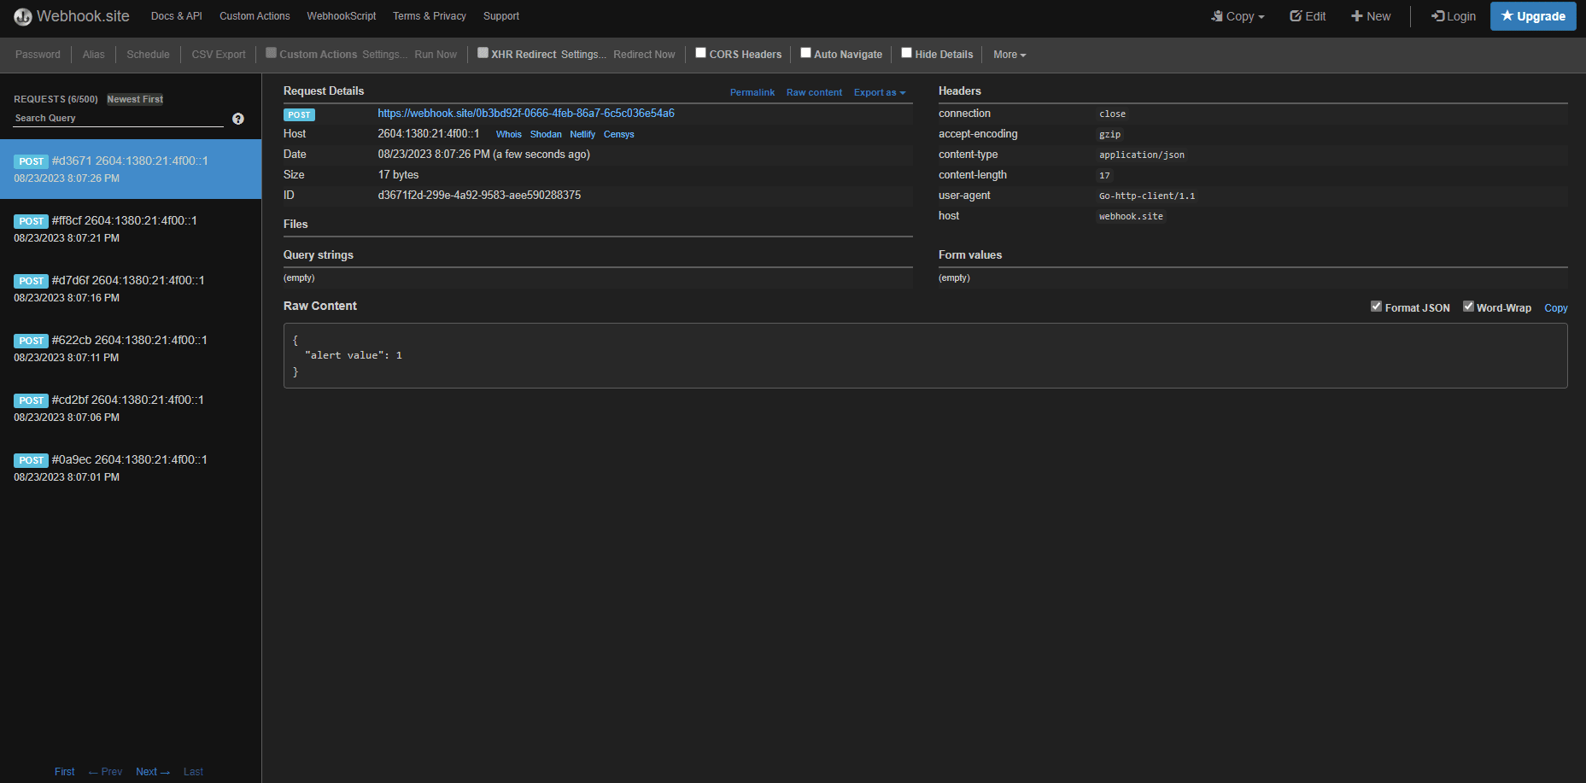Click the request ID value d3671f2d-299e-4a92-9583-aee590288375

479,196
